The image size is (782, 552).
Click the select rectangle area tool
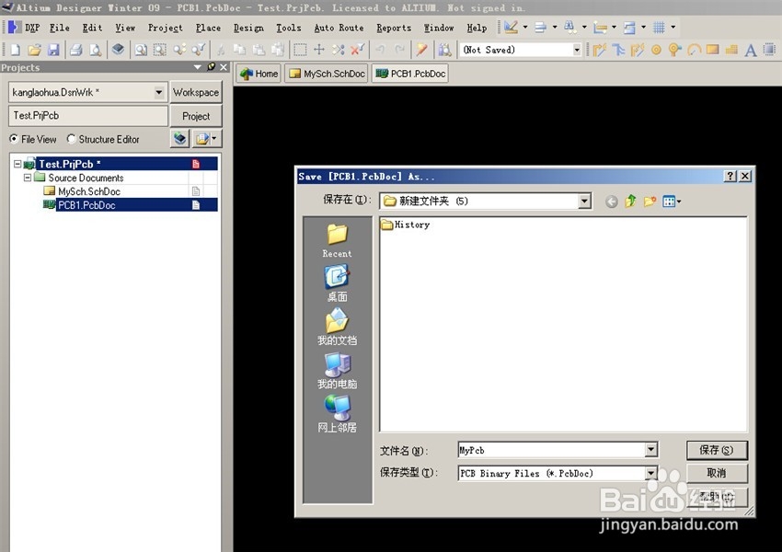300,50
